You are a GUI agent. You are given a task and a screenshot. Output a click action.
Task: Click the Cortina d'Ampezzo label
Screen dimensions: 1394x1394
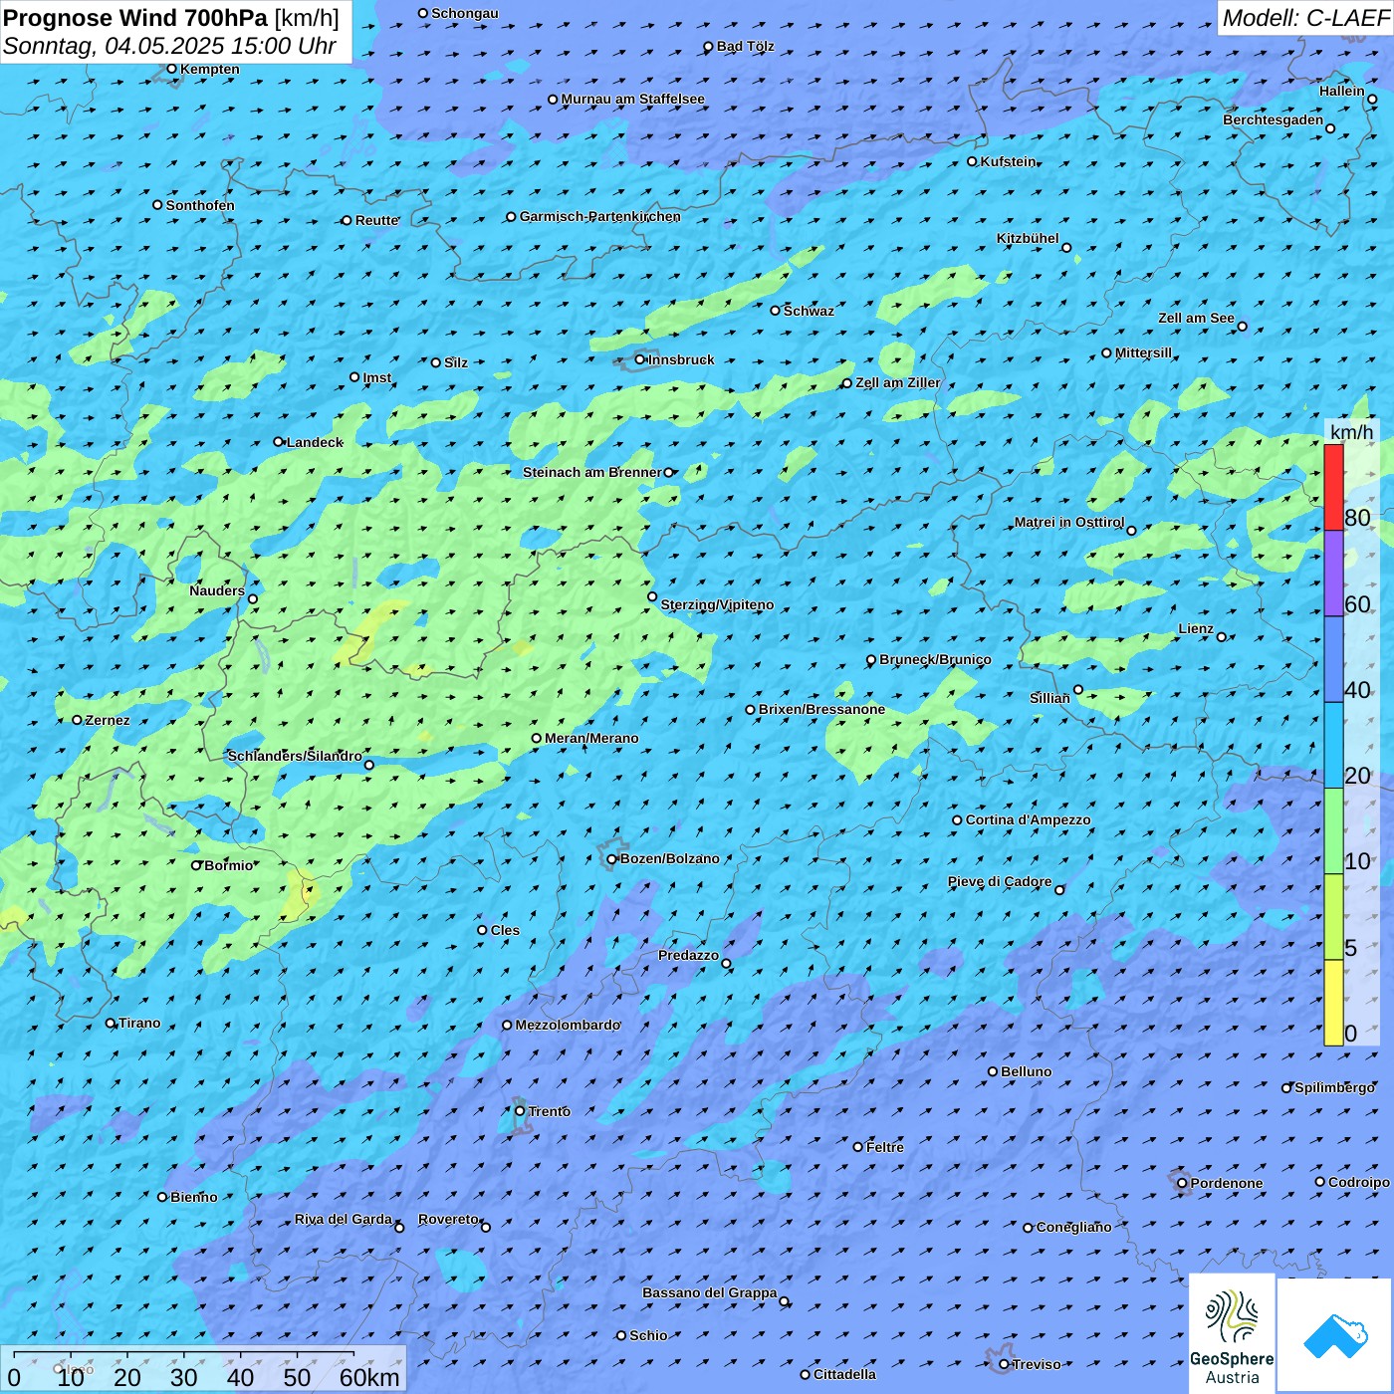(x=1028, y=819)
